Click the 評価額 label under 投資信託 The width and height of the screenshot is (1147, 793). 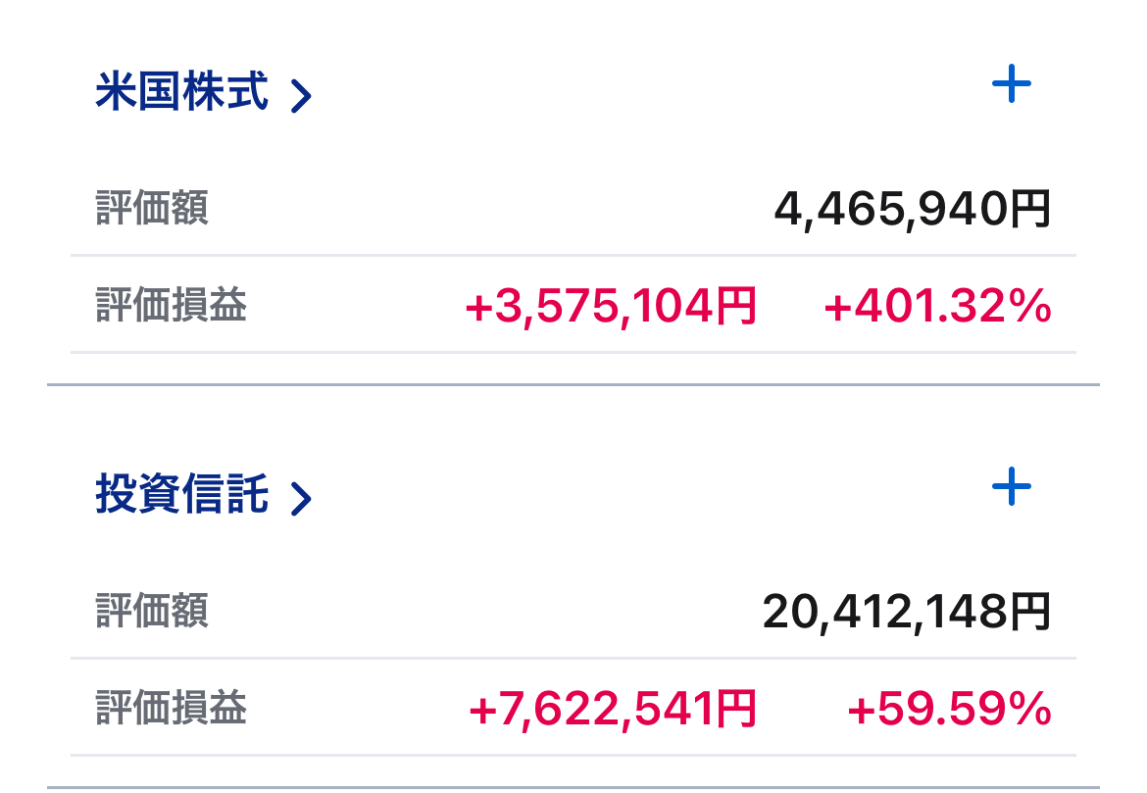click(x=152, y=612)
